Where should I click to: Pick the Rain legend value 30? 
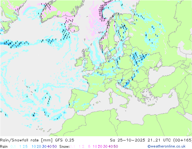point(44,147)
